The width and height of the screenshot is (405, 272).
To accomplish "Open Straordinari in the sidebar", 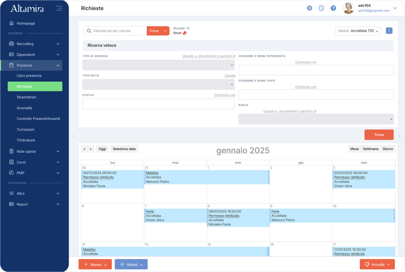I will click(26, 97).
